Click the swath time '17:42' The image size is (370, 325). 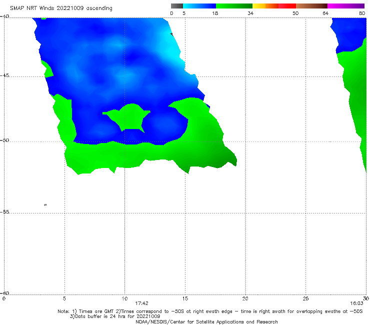pyautogui.click(x=141, y=303)
